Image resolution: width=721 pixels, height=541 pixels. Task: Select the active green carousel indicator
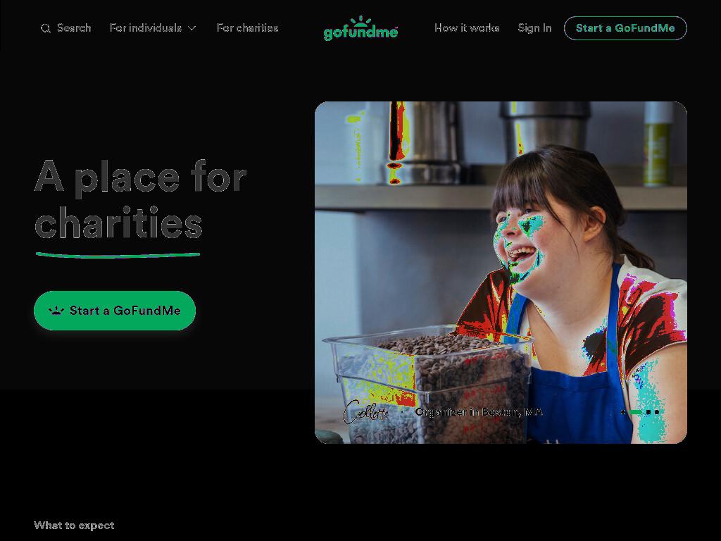(x=636, y=412)
